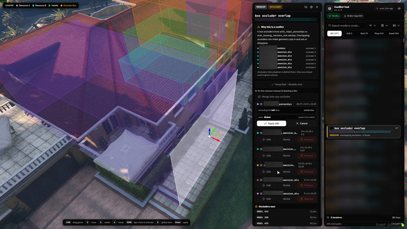The image size is (407, 229).
Task: Click the Apply edit button
Action: click(271, 123)
